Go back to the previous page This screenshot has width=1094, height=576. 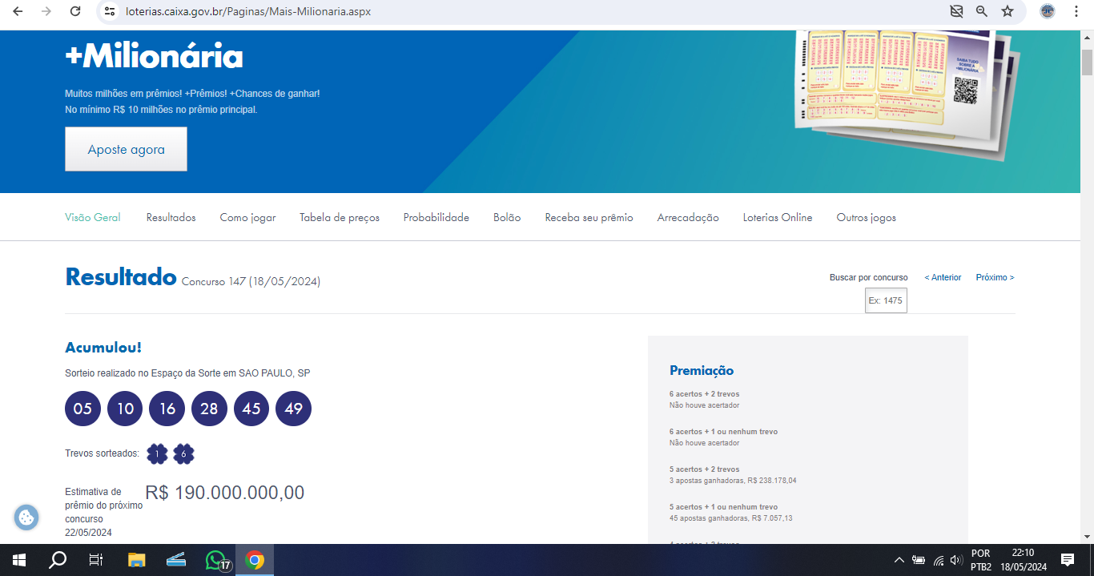pos(18,11)
